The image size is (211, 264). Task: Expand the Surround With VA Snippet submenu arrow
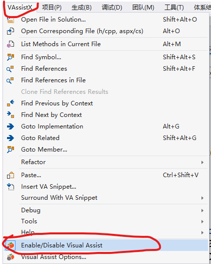tap(202, 198)
